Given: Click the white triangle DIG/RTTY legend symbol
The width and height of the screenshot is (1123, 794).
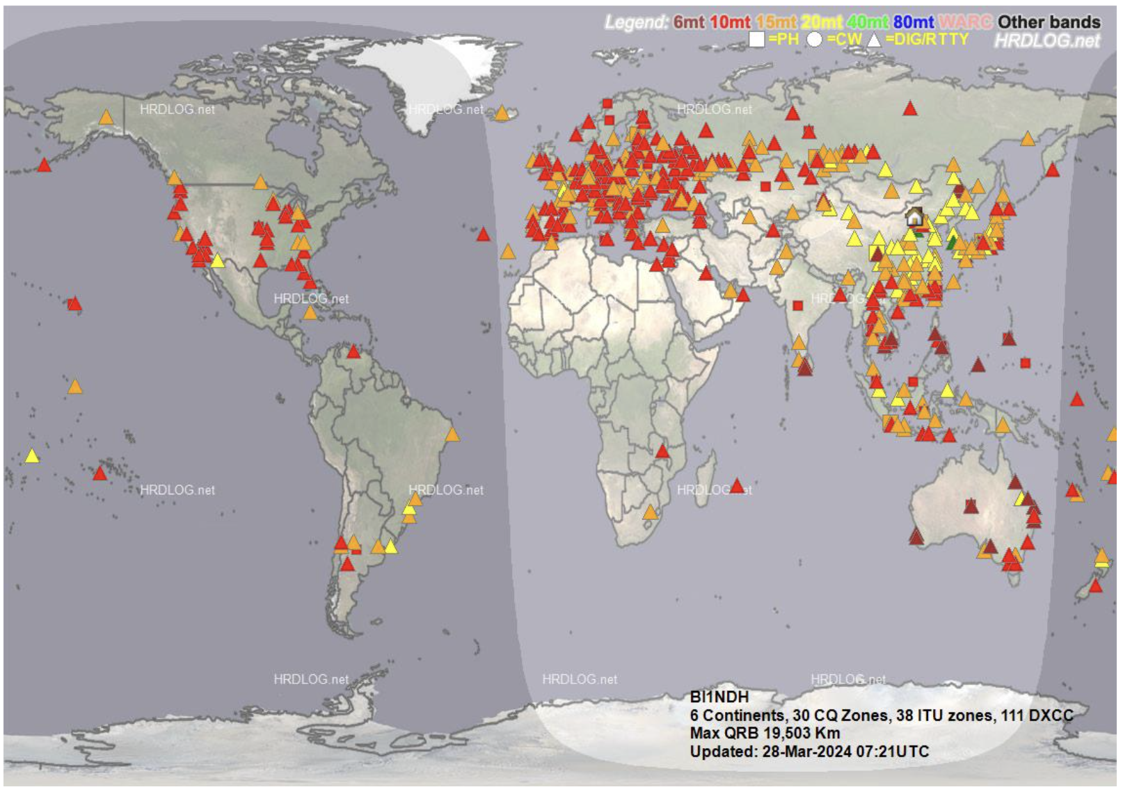Looking at the screenshot, I should coord(874,40).
